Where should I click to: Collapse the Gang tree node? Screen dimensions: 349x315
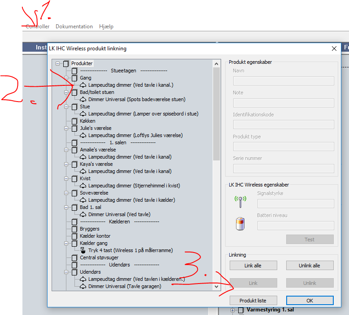66,78
